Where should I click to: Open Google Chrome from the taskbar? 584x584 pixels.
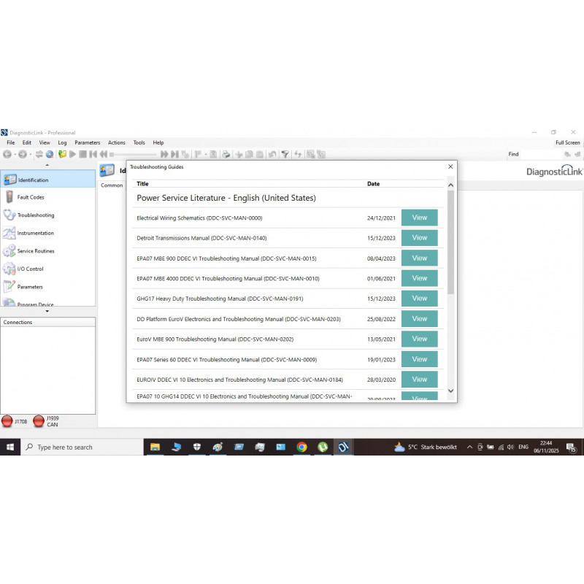(302, 447)
